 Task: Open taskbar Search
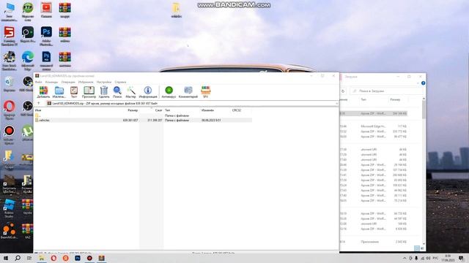click(x=18, y=258)
